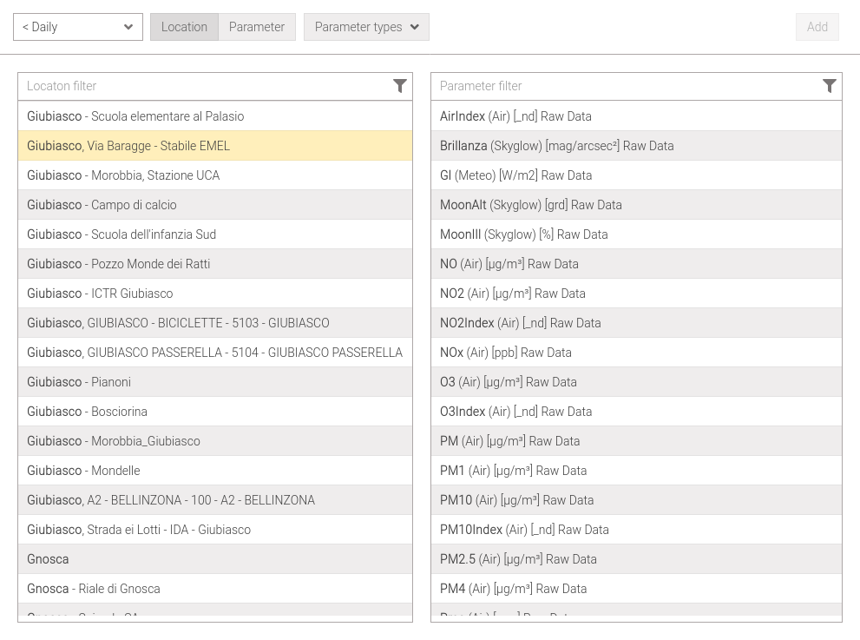Click the location filter funnel icon

pyautogui.click(x=399, y=86)
